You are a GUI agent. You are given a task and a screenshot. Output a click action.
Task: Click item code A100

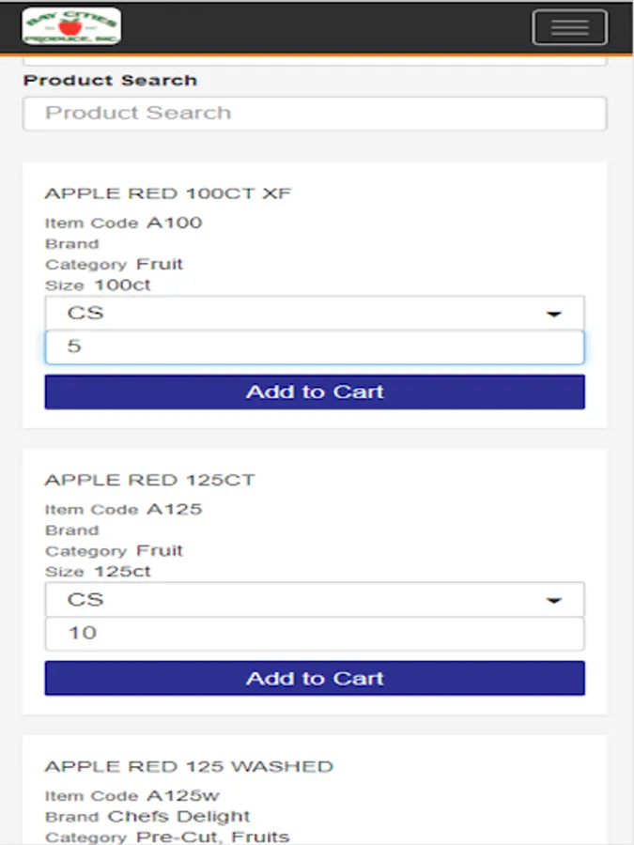click(x=174, y=223)
